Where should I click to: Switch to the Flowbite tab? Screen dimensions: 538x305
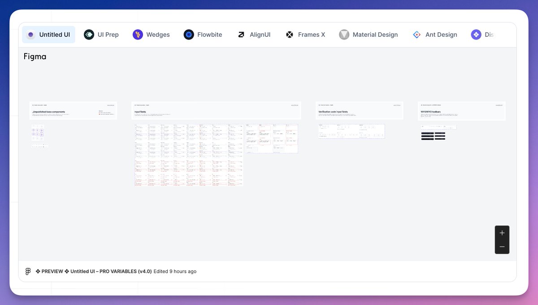pos(203,35)
